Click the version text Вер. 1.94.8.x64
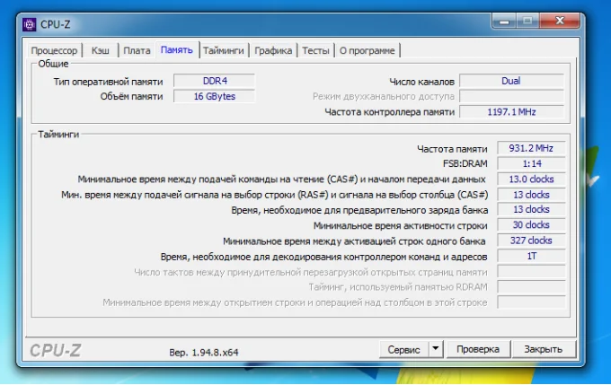Viewport: 611px width, 385px height. point(203,353)
